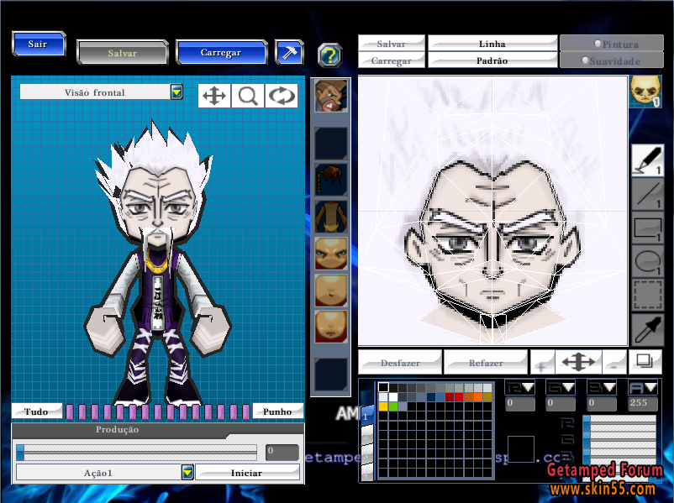Viewport: 674px width, 503px height.
Task: Switch to palette tab 2
Action: (x=366, y=434)
